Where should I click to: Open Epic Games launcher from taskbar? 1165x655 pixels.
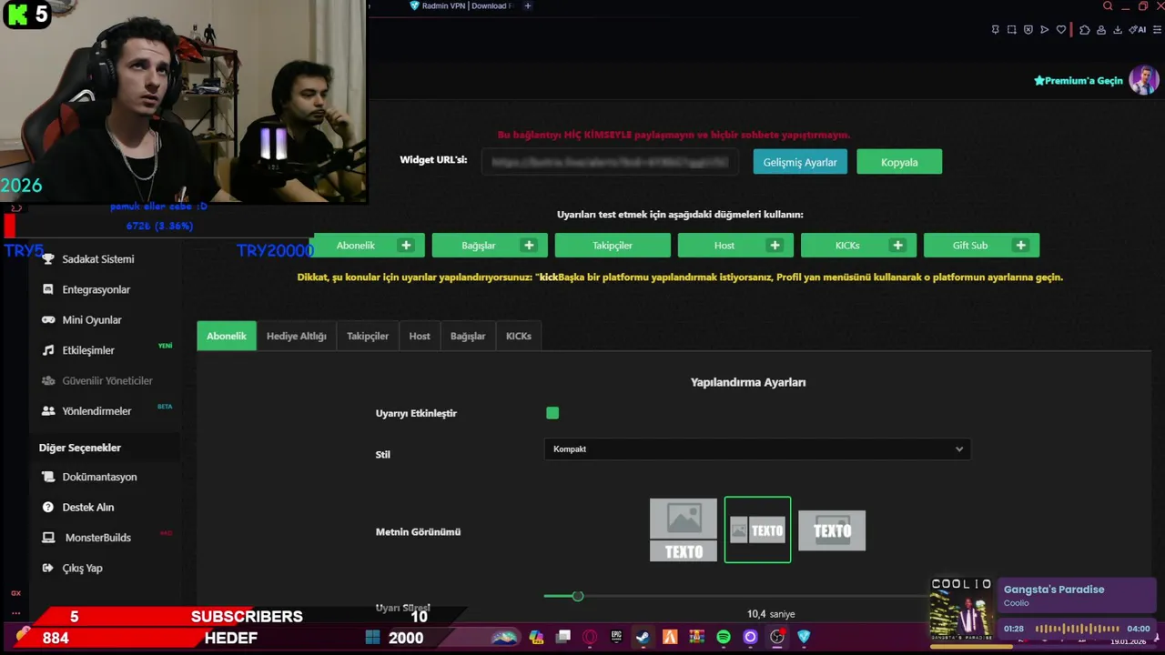(616, 638)
